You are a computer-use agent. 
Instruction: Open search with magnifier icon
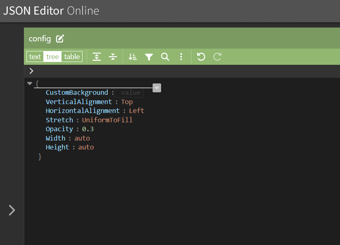[165, 57]
